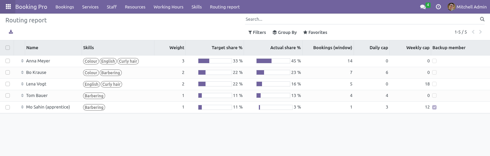This screenshot has width=490, height=156.
Task: Open the apps grid menu
Action: click(x=8, y=7)
